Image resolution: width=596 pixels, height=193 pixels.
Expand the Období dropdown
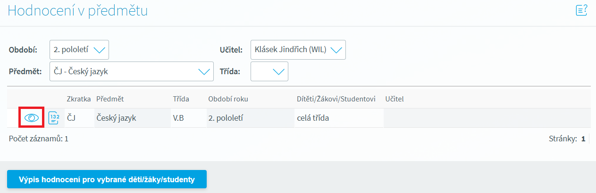[79, 50]
